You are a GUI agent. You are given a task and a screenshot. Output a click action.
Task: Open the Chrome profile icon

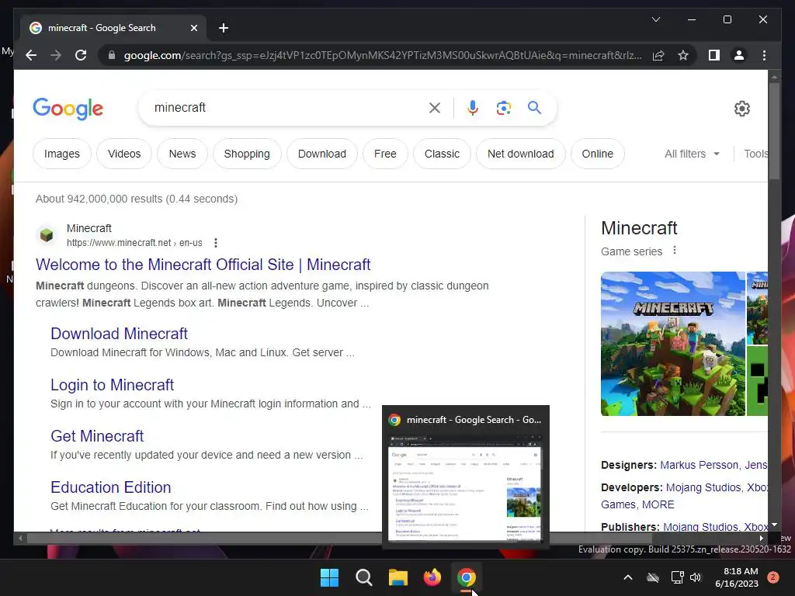pos(739,55)
